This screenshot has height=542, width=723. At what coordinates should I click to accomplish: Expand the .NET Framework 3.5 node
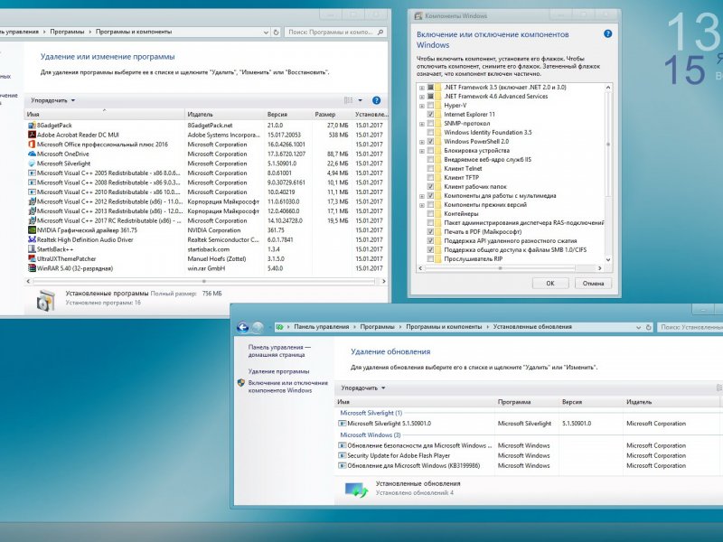coord(422,88)
